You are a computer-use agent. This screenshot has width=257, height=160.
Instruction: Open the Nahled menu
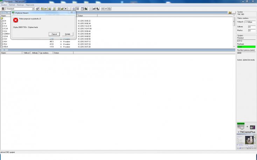pos(12,5)
